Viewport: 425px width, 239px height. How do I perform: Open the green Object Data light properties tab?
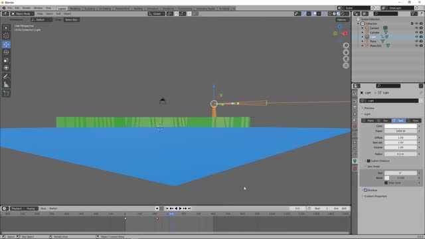point(355,161)
